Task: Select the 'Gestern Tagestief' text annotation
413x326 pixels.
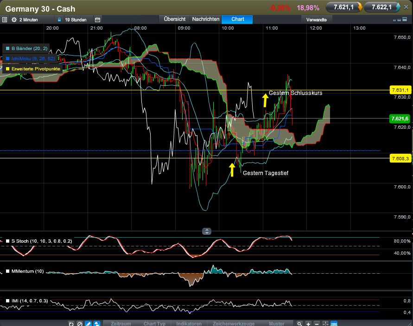Action: tap(266, 173)
